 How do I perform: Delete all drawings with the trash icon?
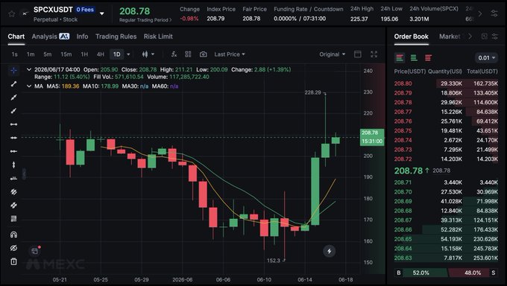[13, 261]
